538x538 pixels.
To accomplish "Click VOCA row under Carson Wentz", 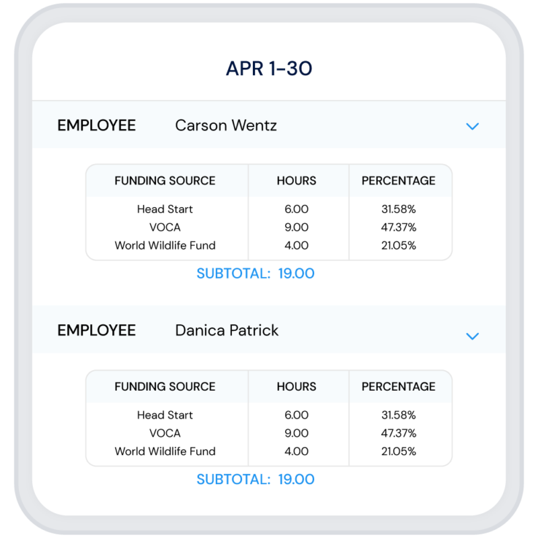I will coord(164,227).
